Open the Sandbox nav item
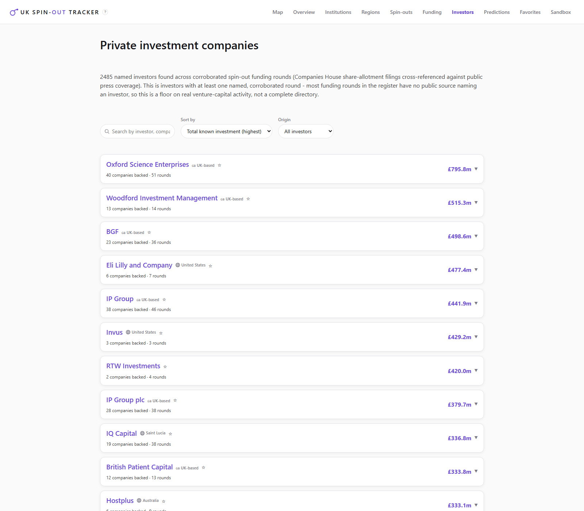Viewport: 584px width, 511px height. (x=561, y=12)
